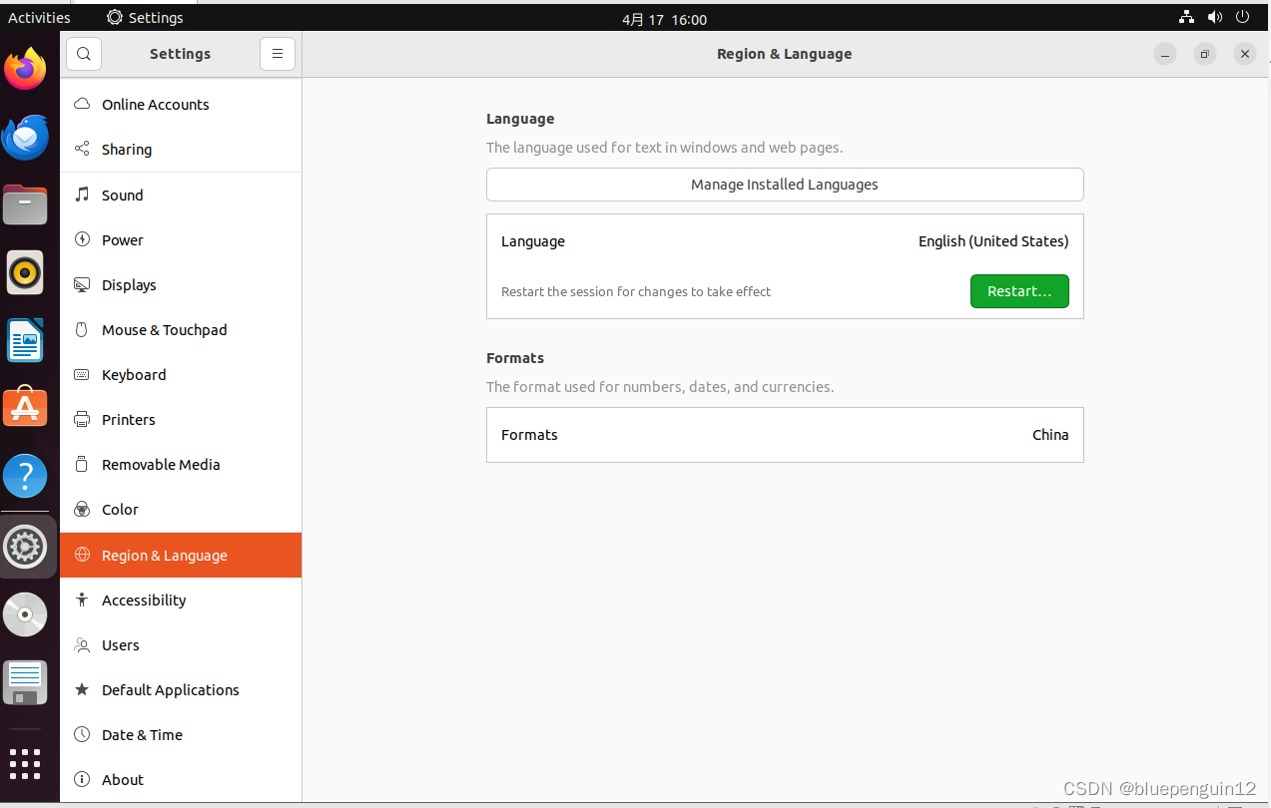Viewport: 1271px width, 808px height.
Task: Click the Default Applications star icon
Action: coord(82,689)
